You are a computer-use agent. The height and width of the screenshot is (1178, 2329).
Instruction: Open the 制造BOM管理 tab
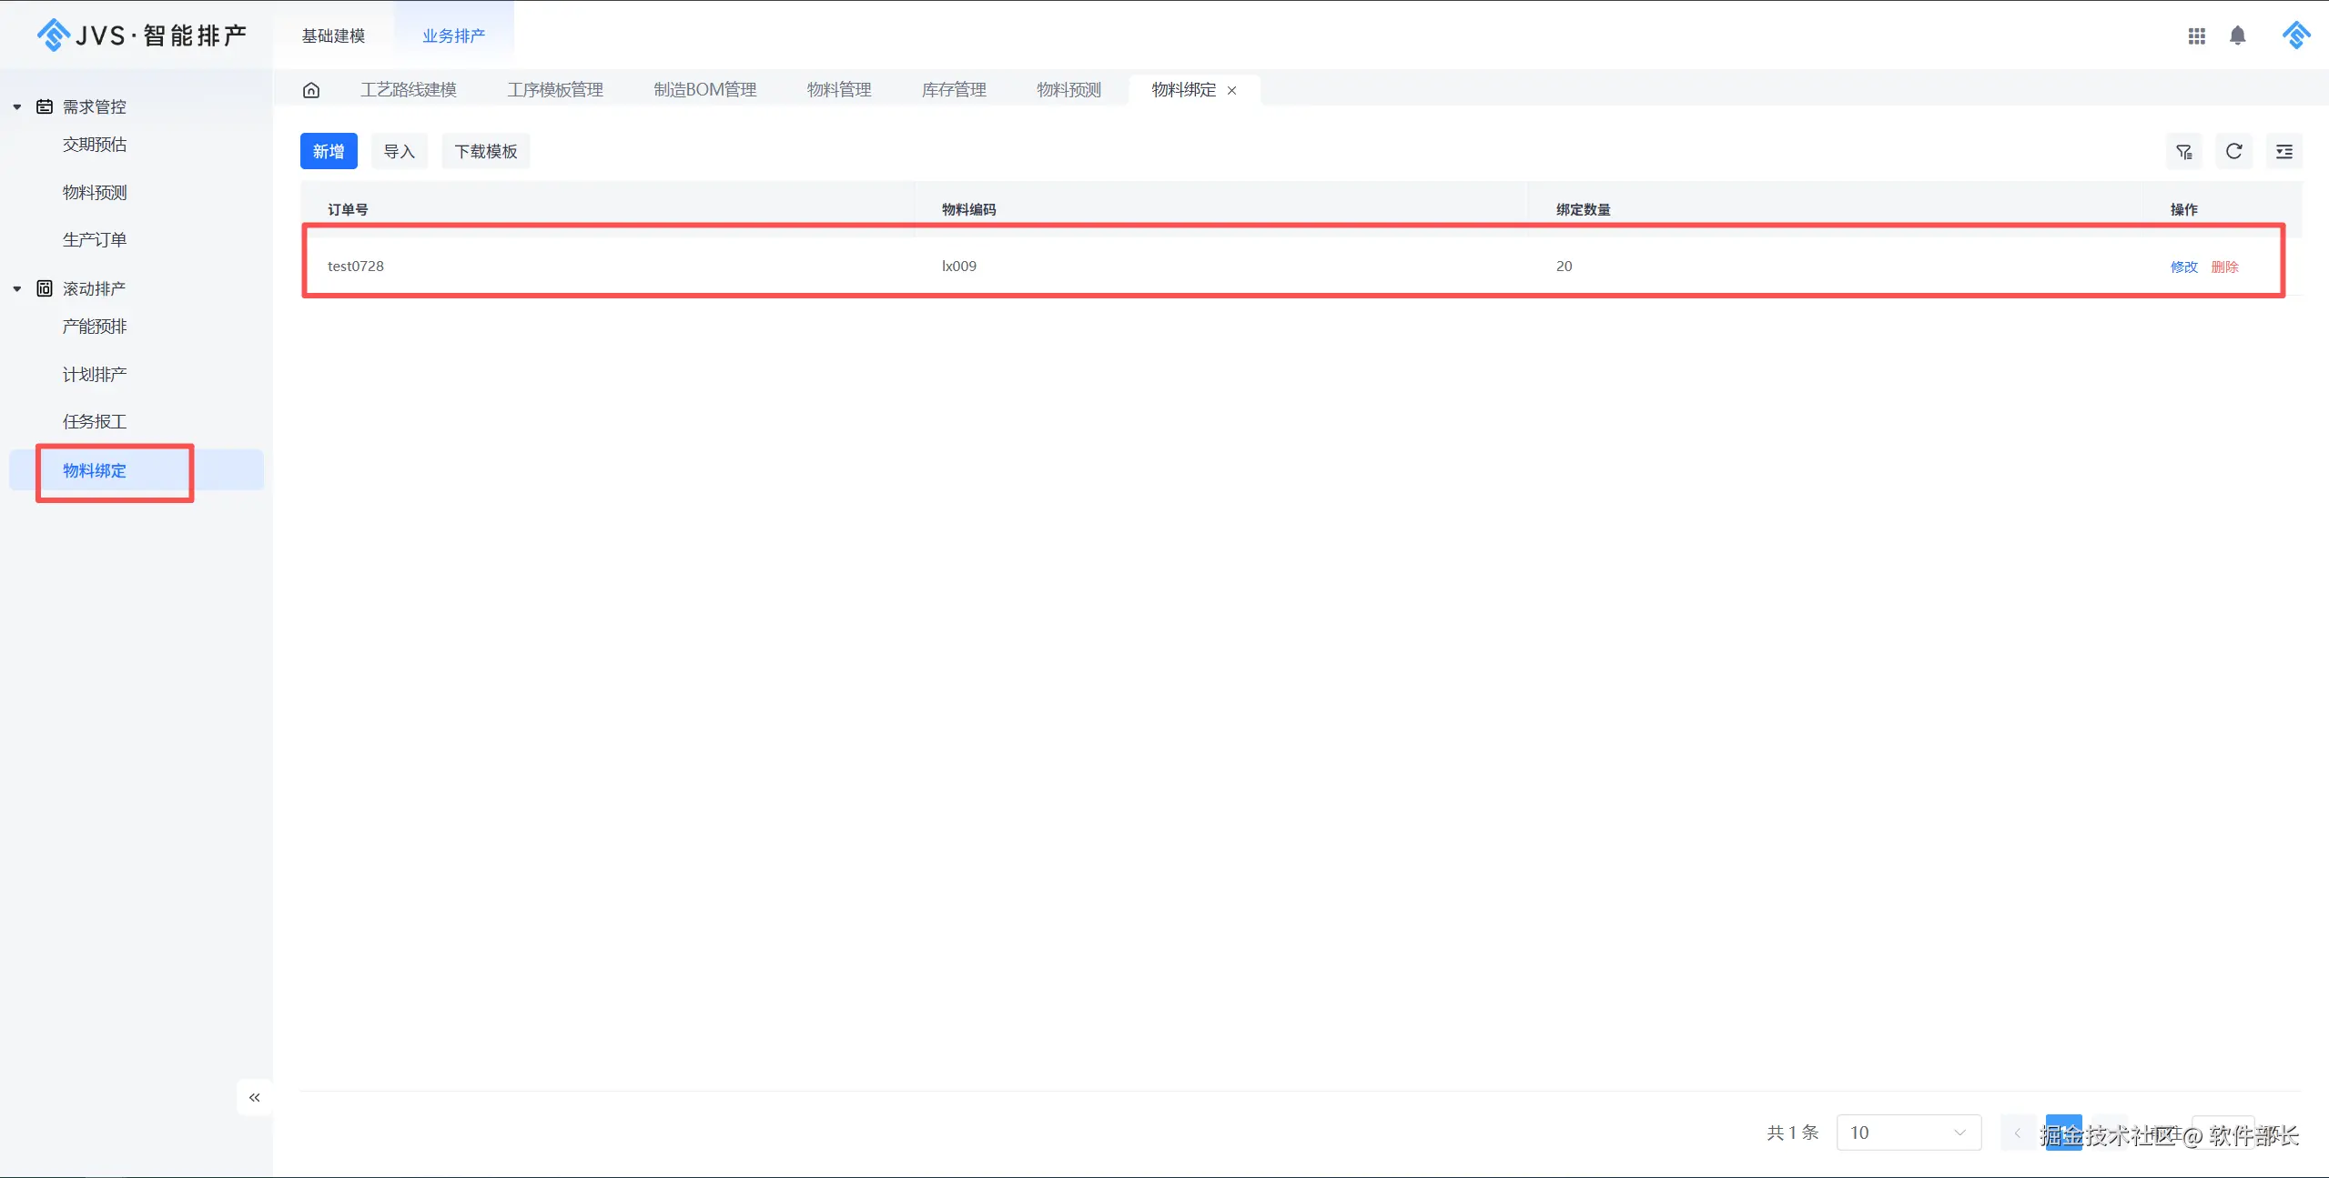click(704, 90)
